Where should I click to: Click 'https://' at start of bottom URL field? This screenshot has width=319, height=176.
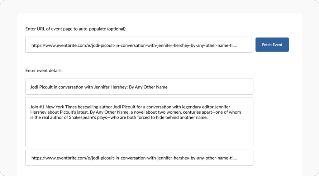coord(38,158)
